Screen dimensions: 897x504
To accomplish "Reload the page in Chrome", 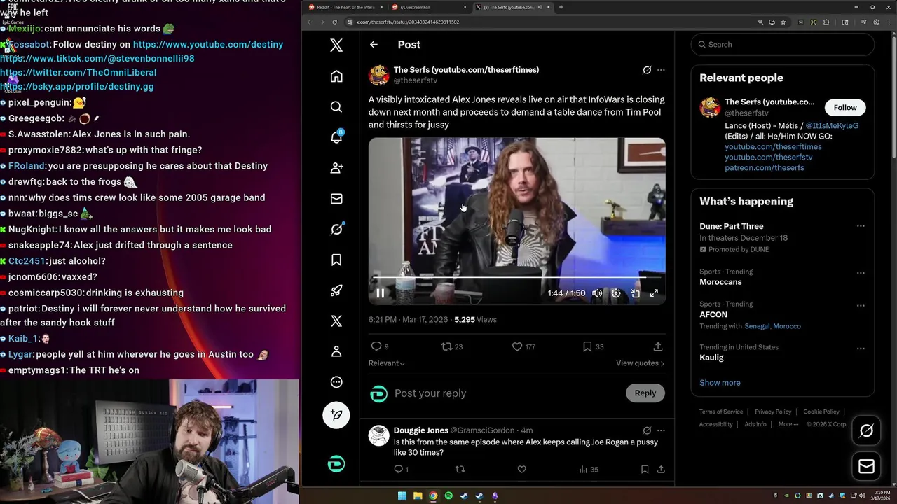I will click(x=334, y=22).
